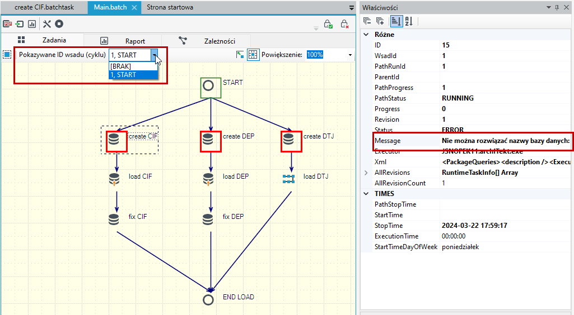Select the Message property value text
This screenshot has height=315, width=574.
(506, 141)
